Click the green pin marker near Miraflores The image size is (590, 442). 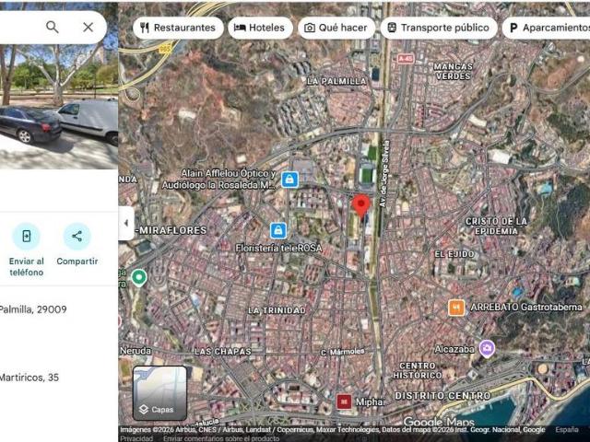pos(139,278)
